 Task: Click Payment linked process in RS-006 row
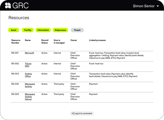pyautogui.click(x=93, y=94)
